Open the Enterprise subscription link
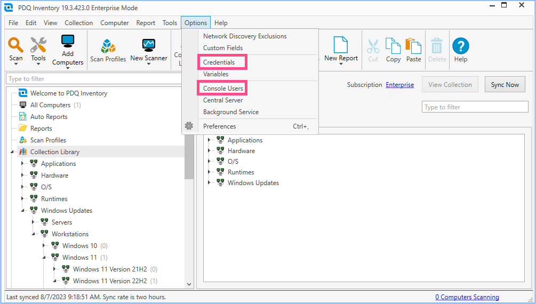 399,84
